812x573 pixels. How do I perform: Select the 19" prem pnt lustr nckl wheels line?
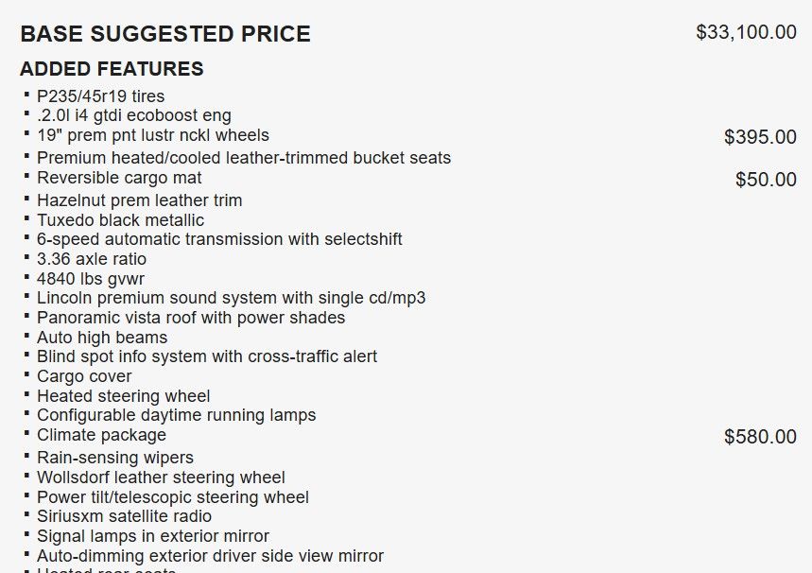[153, 135]
